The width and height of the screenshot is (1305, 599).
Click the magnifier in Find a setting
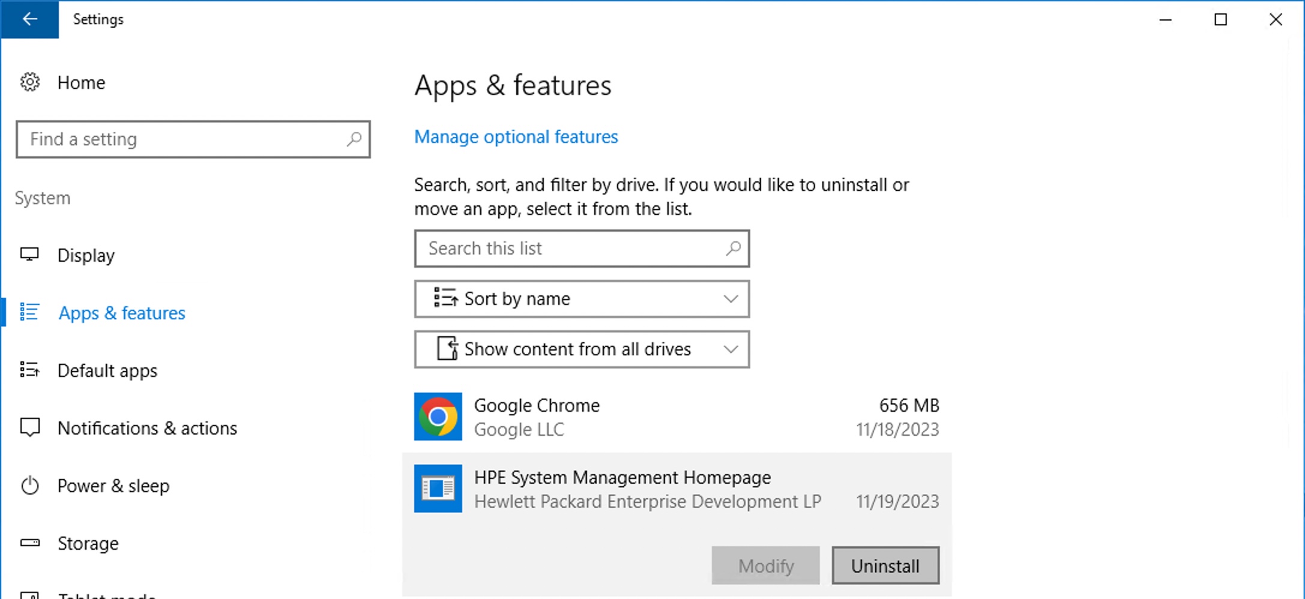pos(354,139)
